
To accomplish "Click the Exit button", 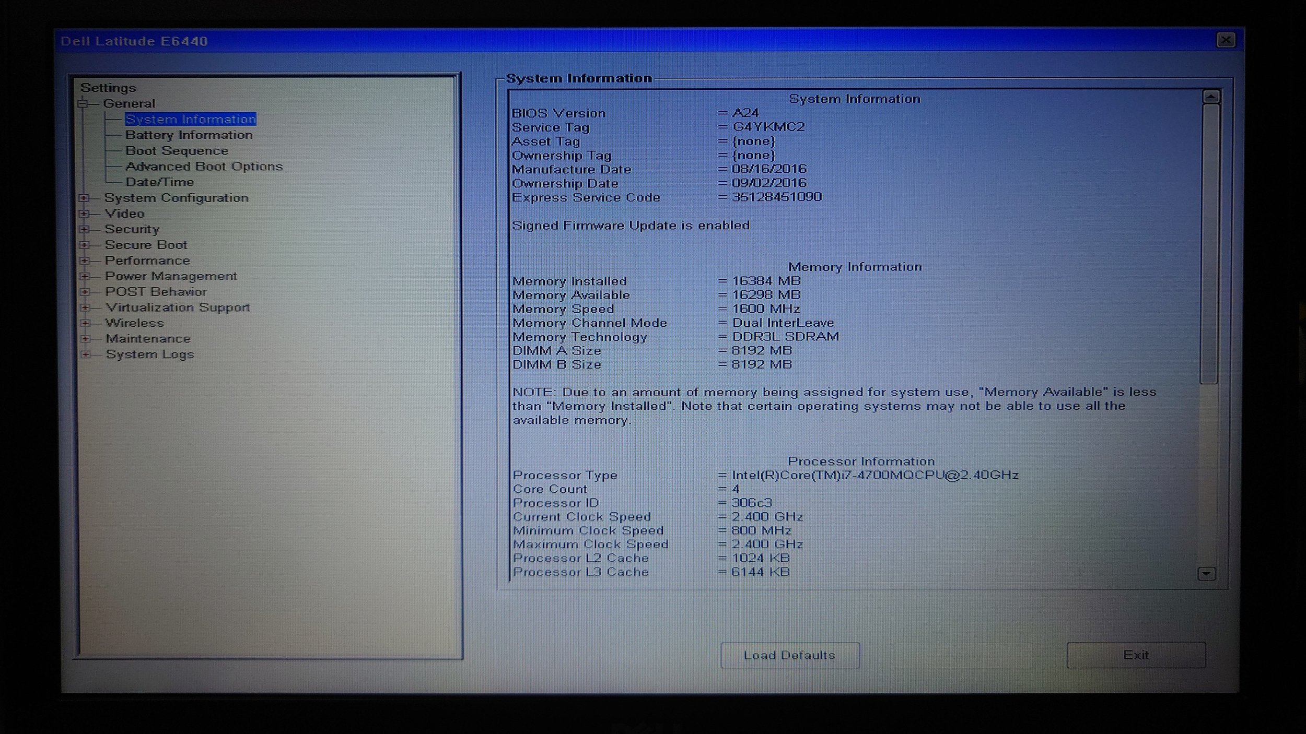I will pyautogui.click(x=1136, y=655).
